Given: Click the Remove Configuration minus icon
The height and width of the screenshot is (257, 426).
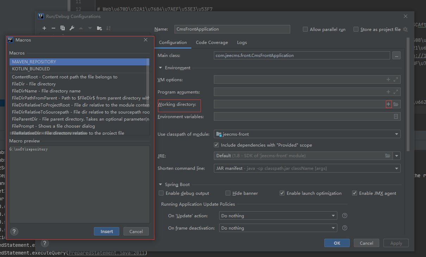Looking at the screenshot, I should pyautogui.click(x=53, y=28).
